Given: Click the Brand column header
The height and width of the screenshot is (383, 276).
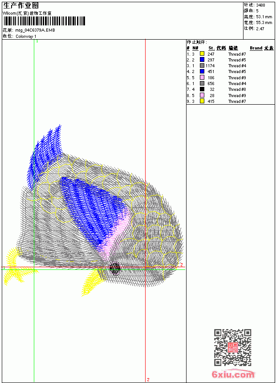Looking at the screenshot, I should pos(256,48).
